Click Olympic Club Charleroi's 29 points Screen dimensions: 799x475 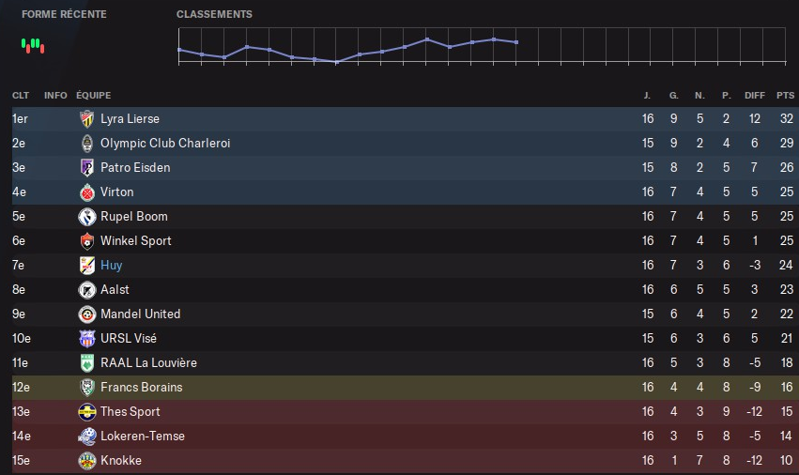[787, 144]
